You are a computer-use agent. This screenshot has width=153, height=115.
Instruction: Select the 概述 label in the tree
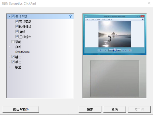(x=18, y=67)
